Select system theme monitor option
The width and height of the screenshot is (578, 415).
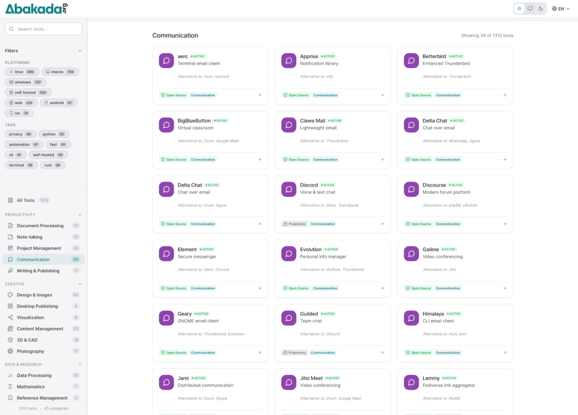[x=530, y=8]
